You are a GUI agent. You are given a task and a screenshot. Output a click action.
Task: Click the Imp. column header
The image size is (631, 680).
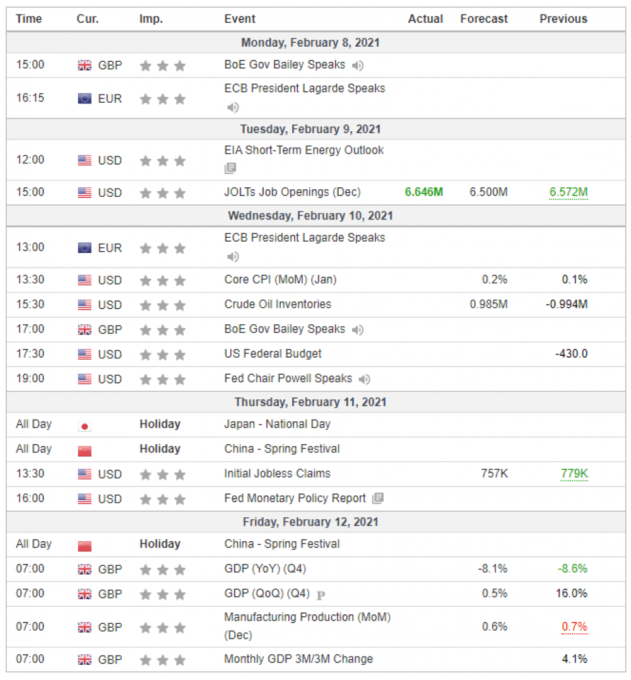click(151, 19)
